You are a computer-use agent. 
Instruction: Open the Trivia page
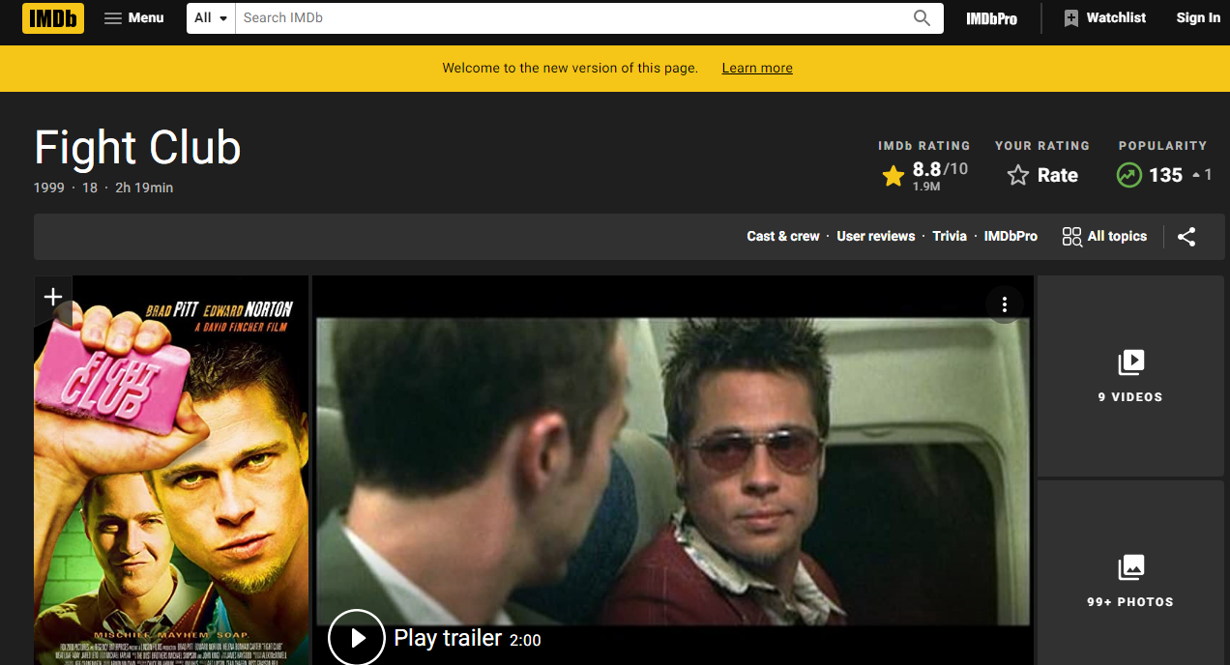950,236
